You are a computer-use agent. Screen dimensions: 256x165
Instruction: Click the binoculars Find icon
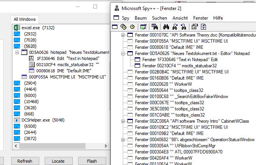tap(166, 27)
